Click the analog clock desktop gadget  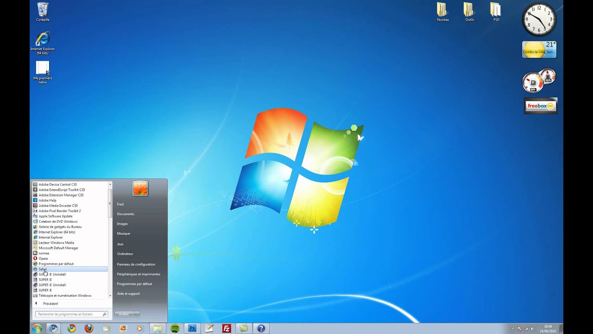539,19
